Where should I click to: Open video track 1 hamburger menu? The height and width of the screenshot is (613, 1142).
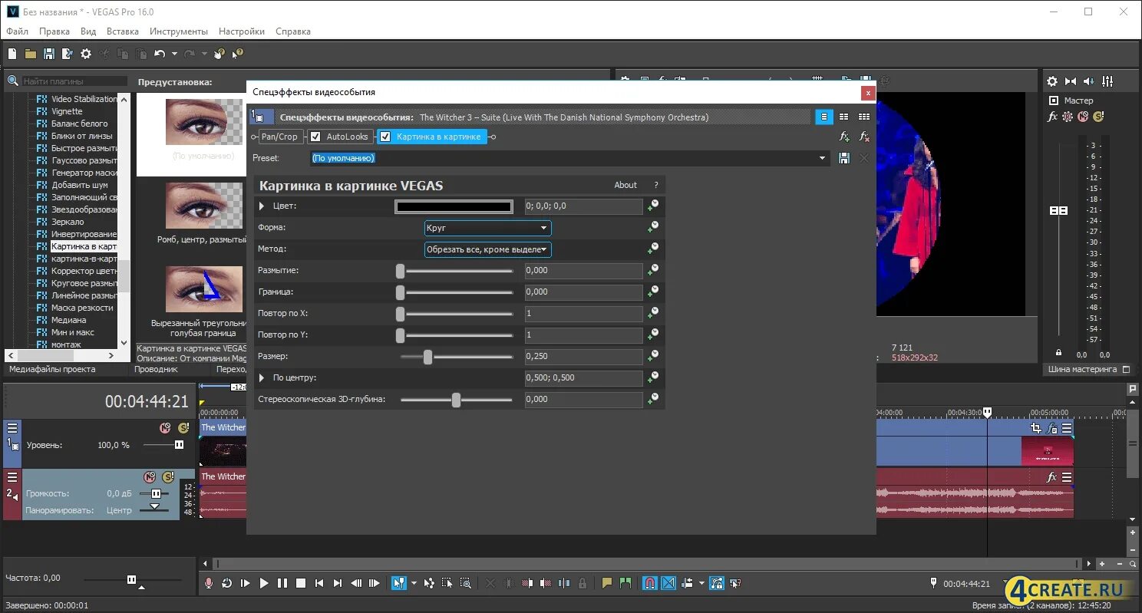[12, 428]
